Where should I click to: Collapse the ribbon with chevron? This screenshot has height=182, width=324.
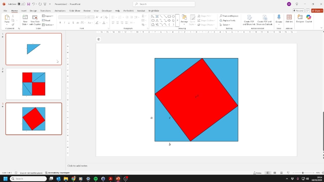(x=321, y=28)
